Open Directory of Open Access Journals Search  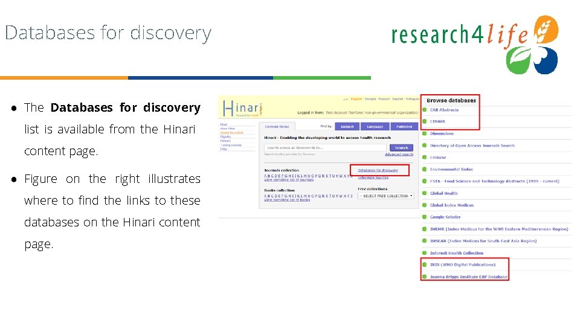point(472,145)
